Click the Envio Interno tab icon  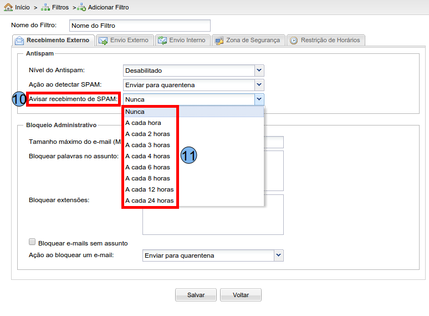tap(162, 41)
